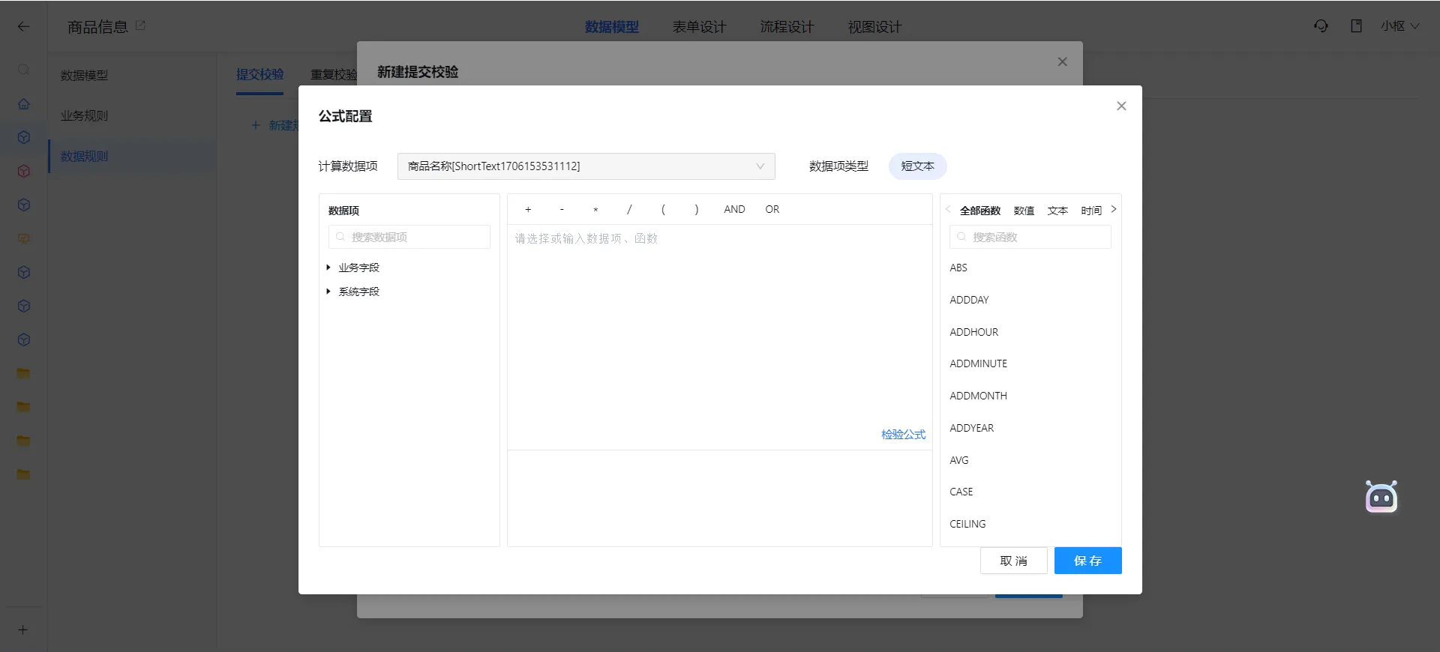The height and width of the screenshot is (652, 1440).
Task: Select the ADDMONTH function
Action: pyautogui.click(x=978, y=396)
